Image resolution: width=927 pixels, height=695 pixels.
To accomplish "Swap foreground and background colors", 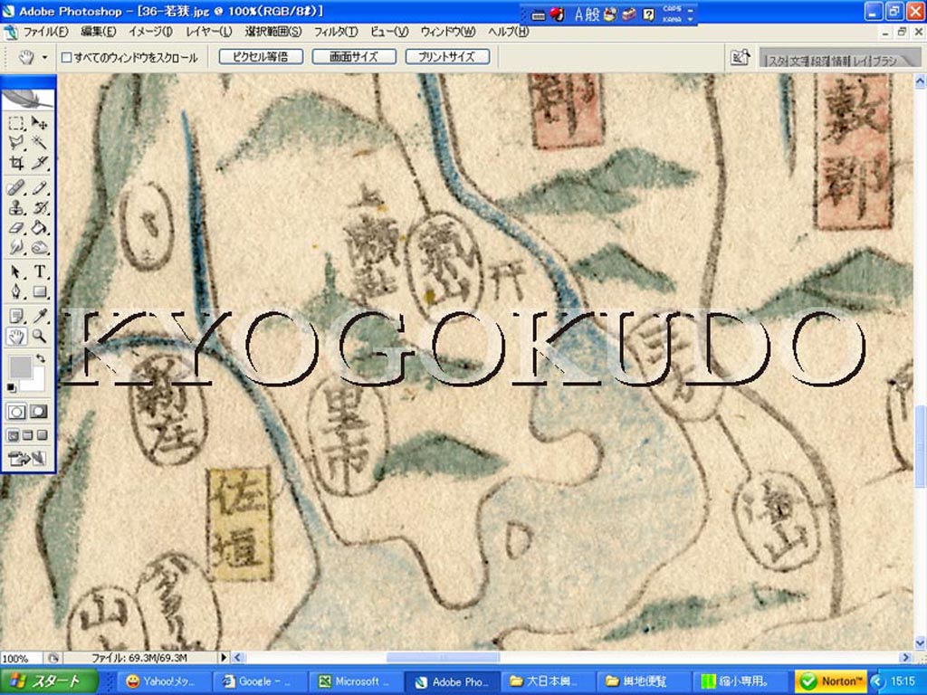I will 40,358.
